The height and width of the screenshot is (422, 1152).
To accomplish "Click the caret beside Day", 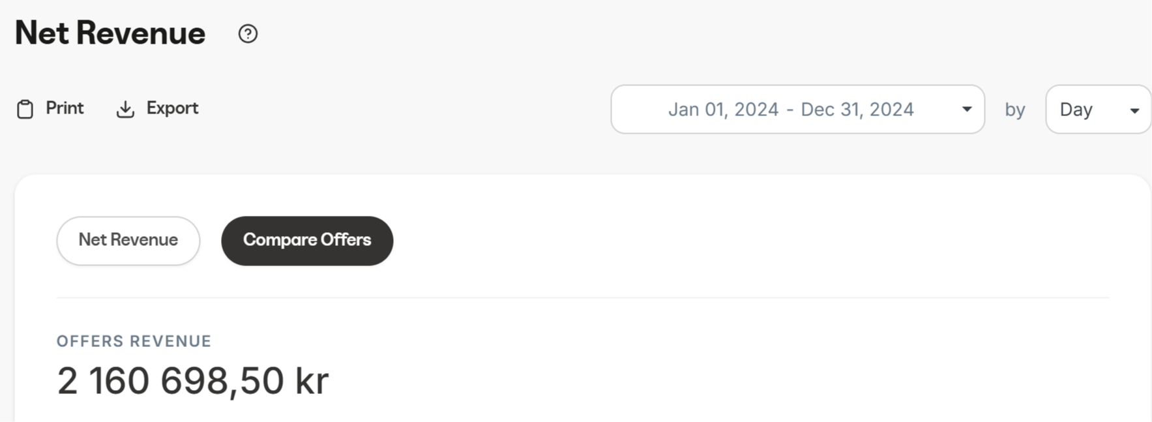I will point(1134,111).
